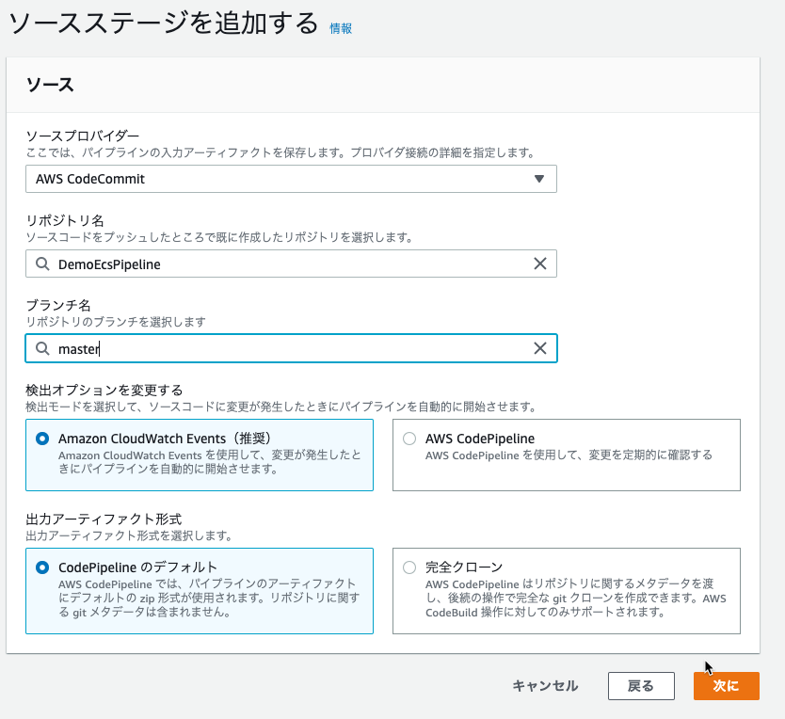Click the 戻る back button
Screen dimensions: 785x719
[x=641, y=686]
